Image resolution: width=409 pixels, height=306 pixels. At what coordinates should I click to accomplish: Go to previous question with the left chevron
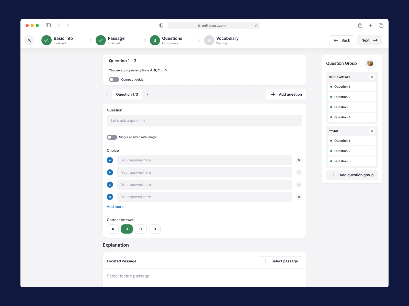click(107, 94)
